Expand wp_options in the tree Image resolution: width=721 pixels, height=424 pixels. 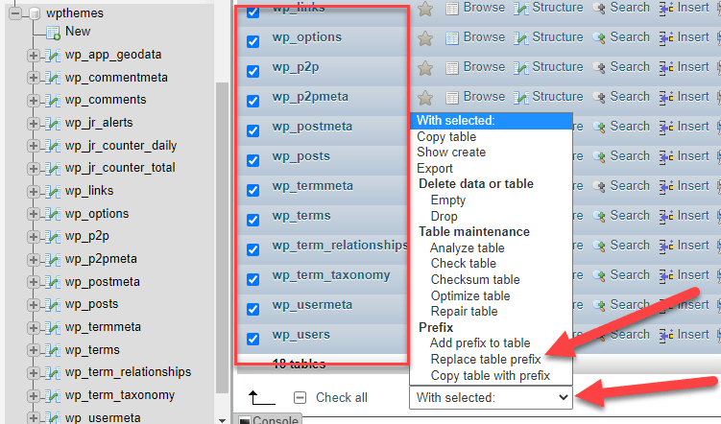33,214
